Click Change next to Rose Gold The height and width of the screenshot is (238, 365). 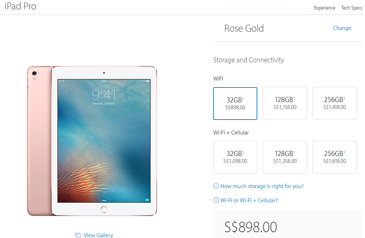[x=342, y=28]
